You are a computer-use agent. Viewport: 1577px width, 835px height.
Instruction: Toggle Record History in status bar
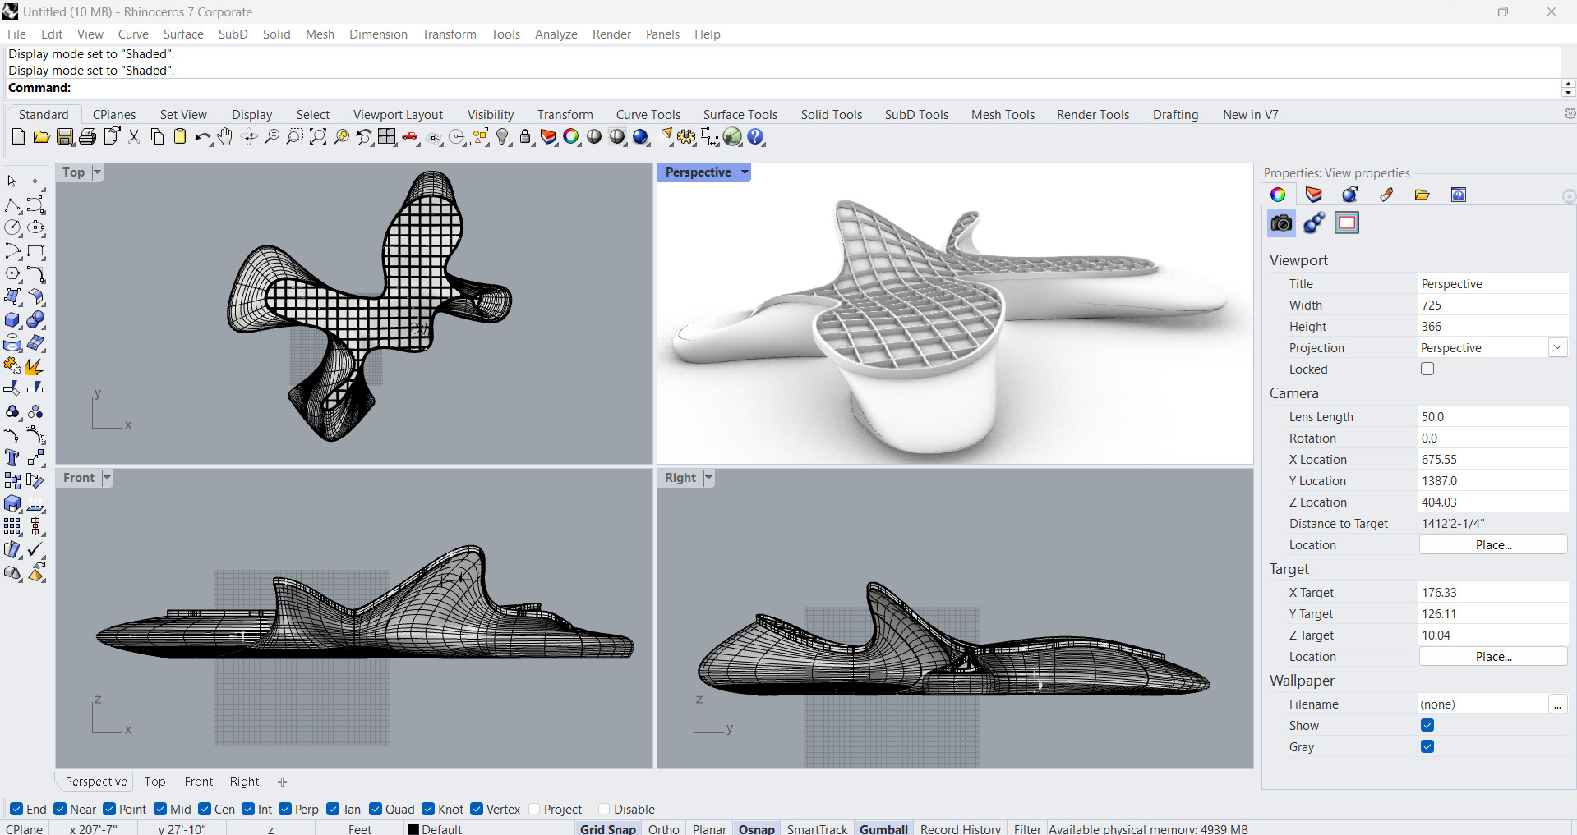pyautogui.click(x=961, y=828)
